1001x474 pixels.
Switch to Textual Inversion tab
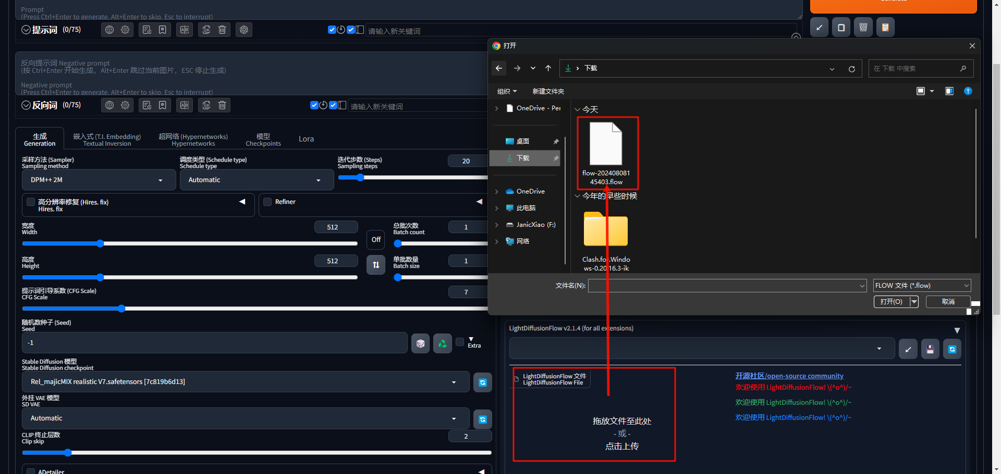click(x=107, y=139)
